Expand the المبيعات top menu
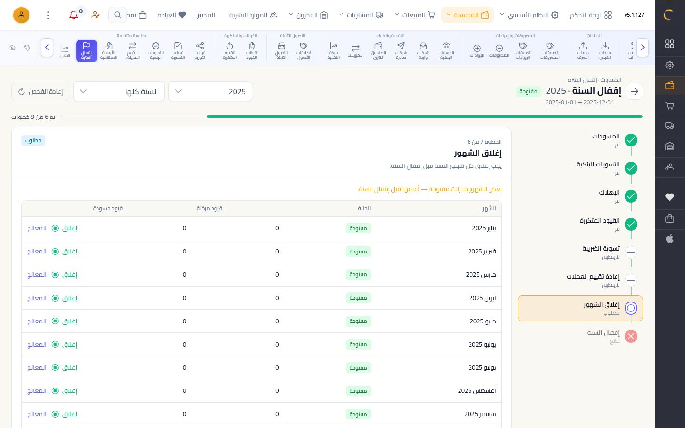685x428 pixels. click(415, 15)
